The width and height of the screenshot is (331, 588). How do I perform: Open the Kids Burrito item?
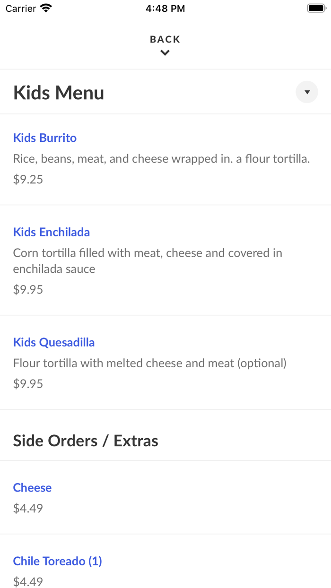click(44, 138)
